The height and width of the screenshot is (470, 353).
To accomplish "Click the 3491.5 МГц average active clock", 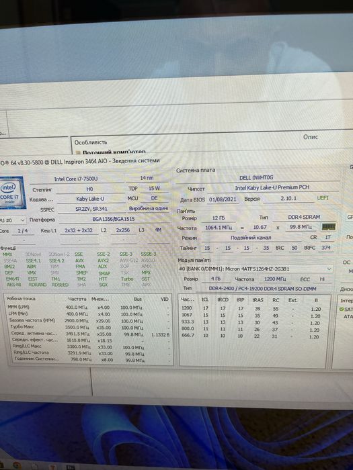I will (77, 334).
